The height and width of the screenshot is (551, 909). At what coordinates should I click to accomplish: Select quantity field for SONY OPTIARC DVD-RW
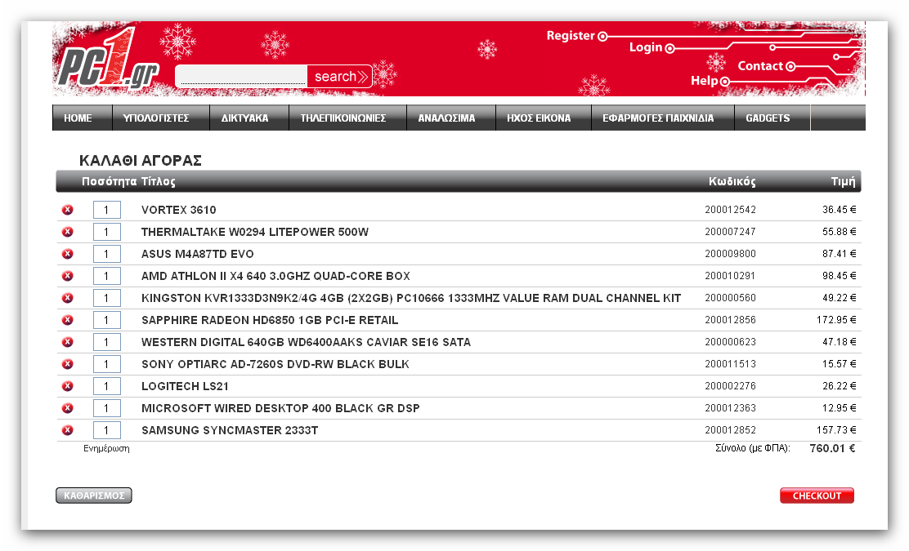coord(106,364)
